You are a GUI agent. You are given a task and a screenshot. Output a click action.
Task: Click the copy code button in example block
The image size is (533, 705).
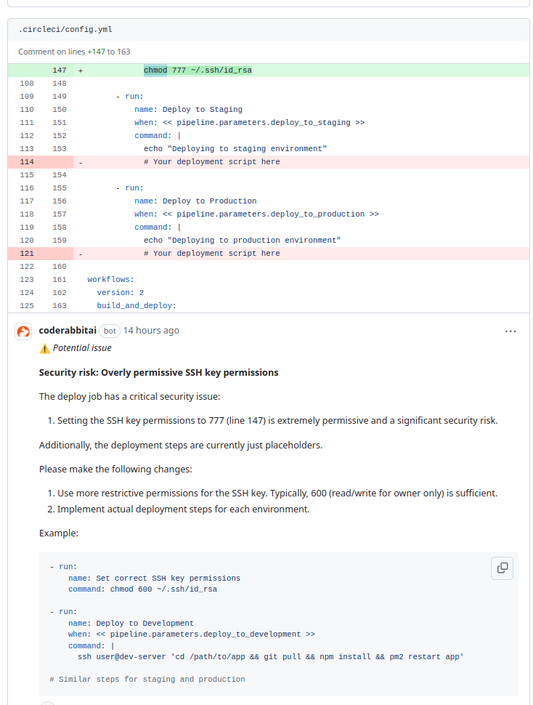(x=502, y=568)
